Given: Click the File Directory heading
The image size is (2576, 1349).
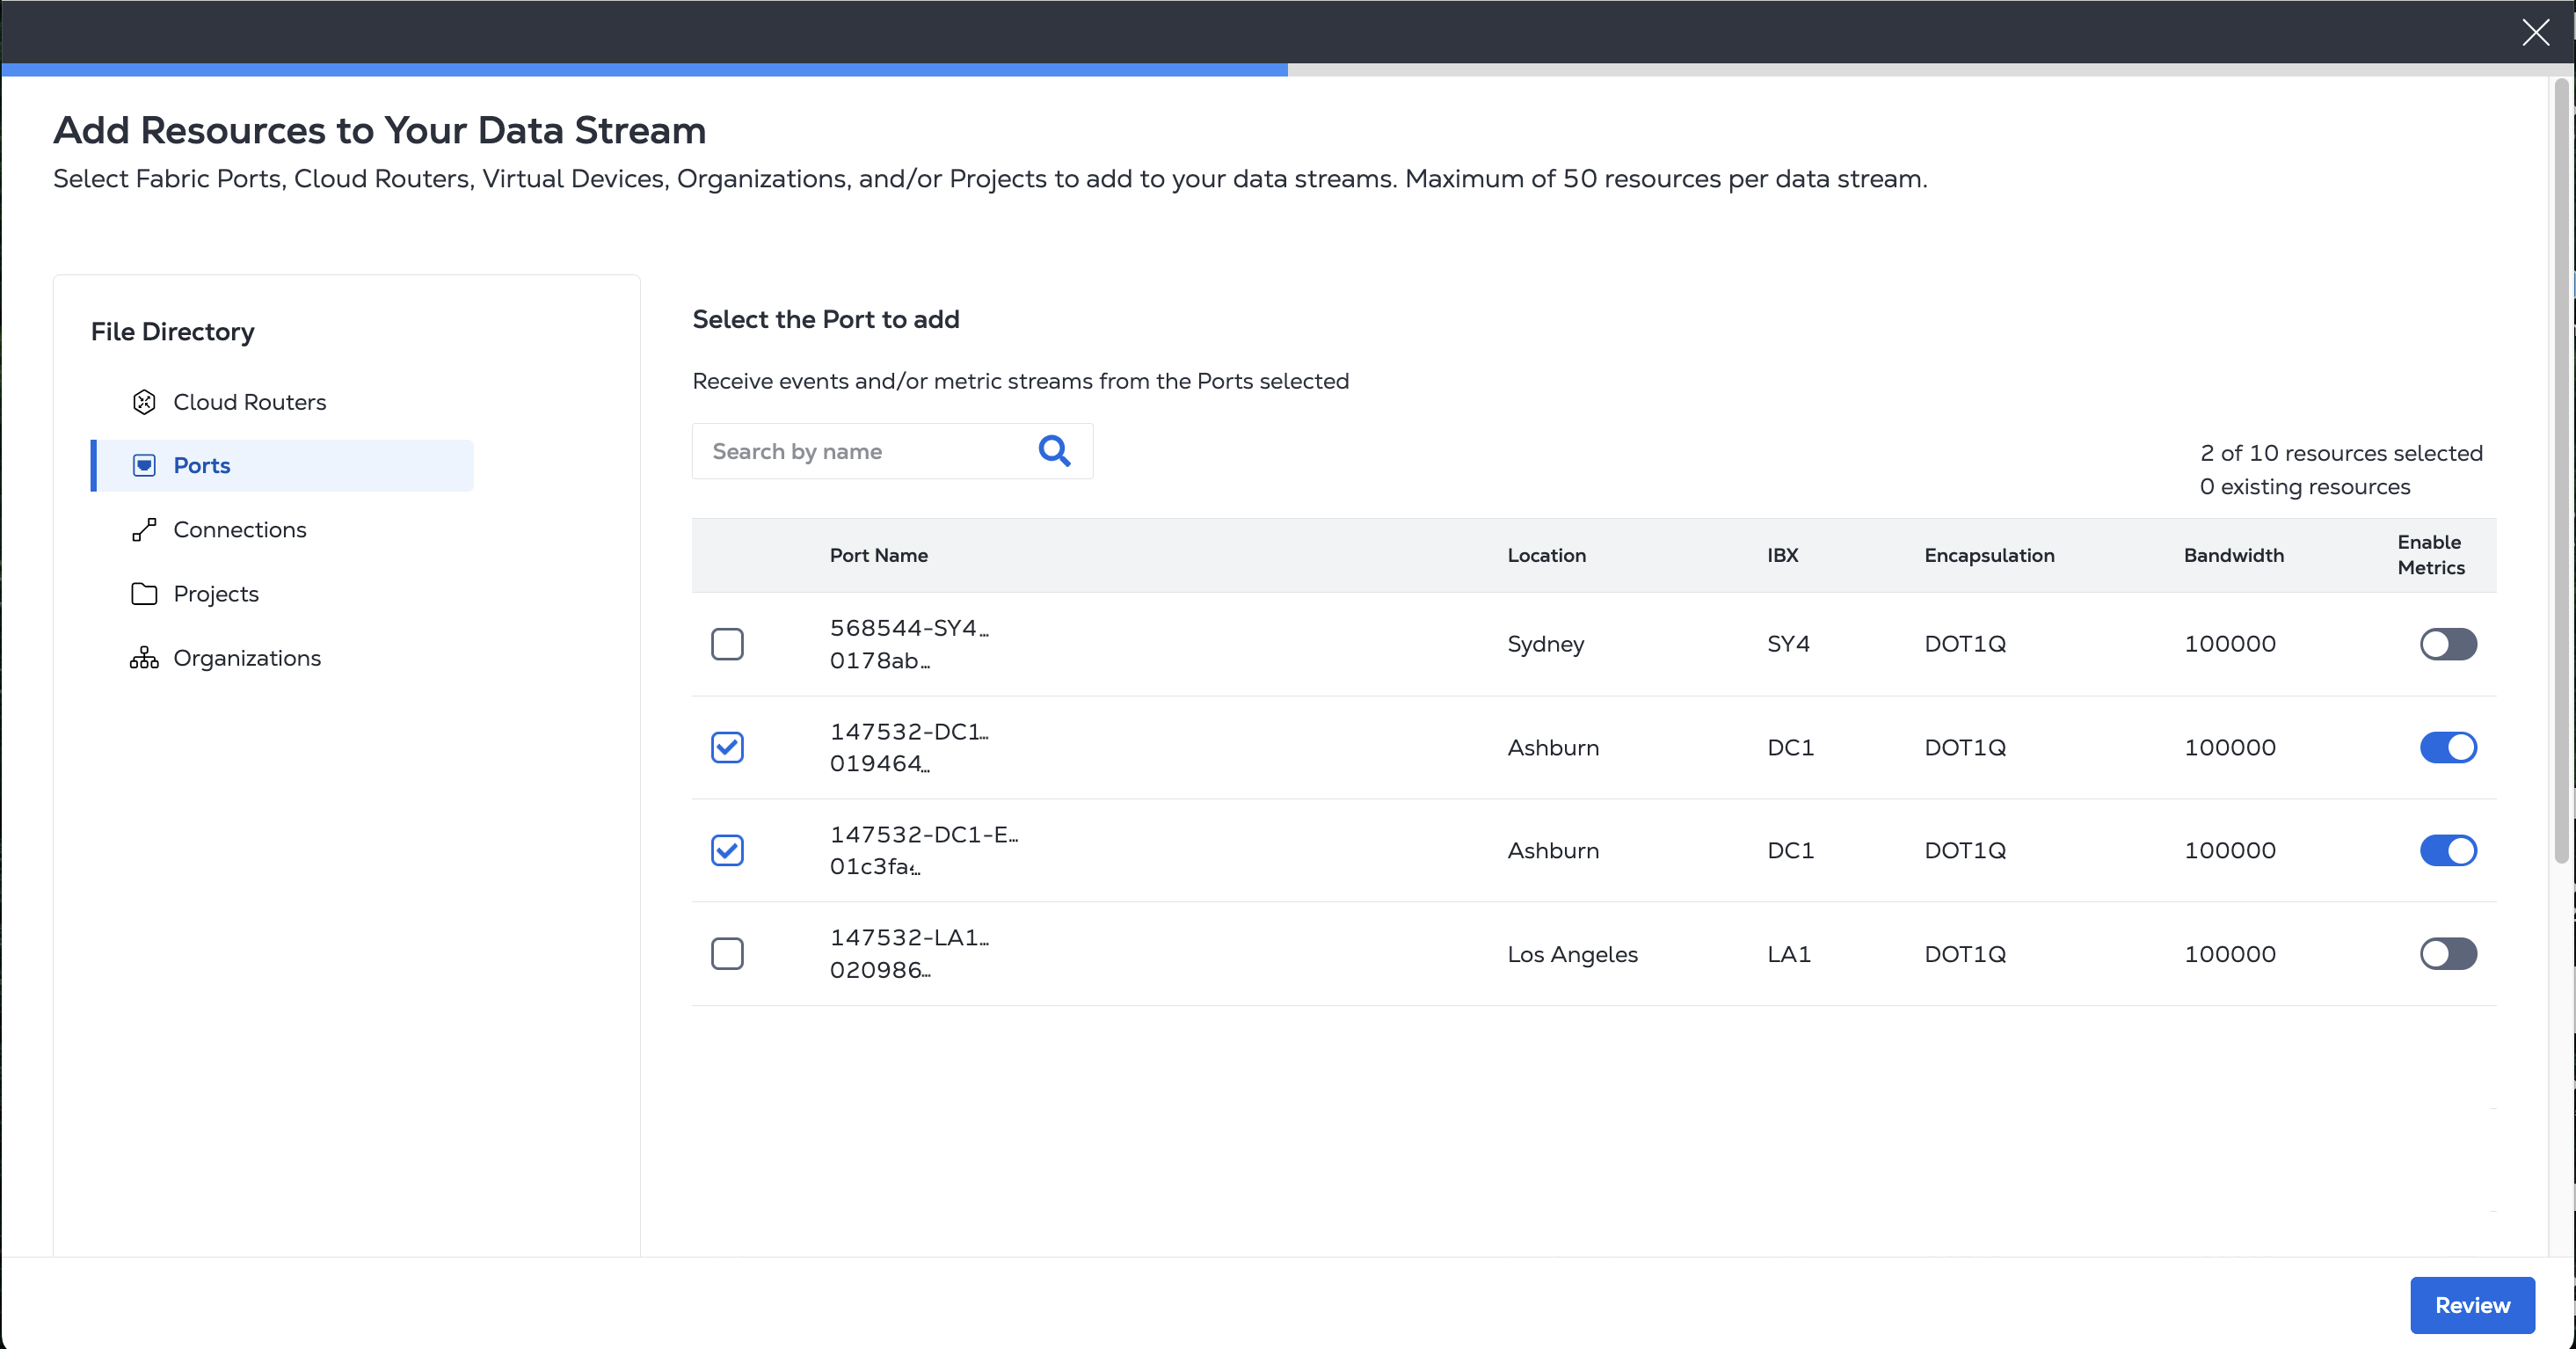Looking at the screenshot, I should [x=172, y=332].
